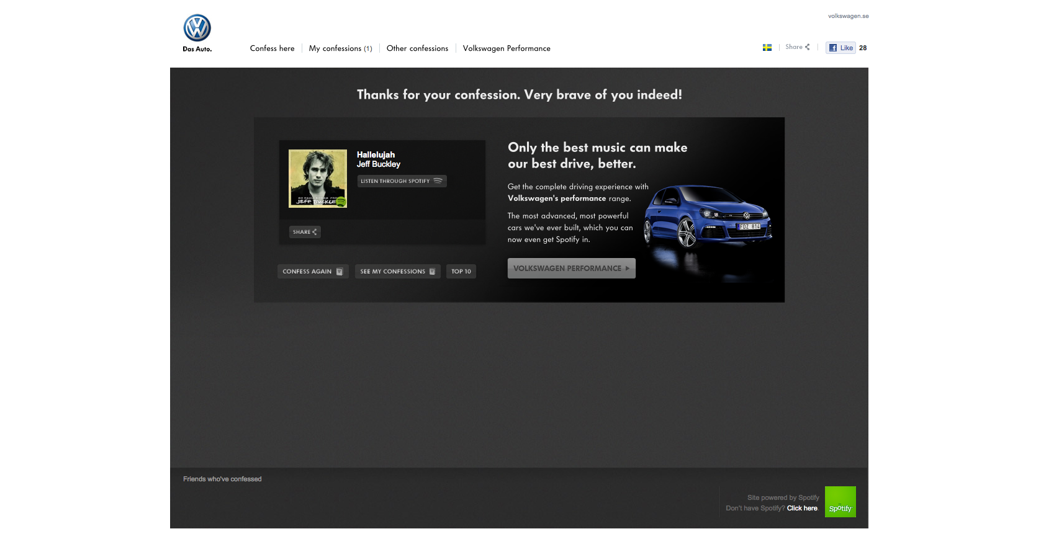The height and width of the screenshot is (552, 1041).
Task: Open the Confess here menu item
Action: pyautogui.click(x=272, y=48)
